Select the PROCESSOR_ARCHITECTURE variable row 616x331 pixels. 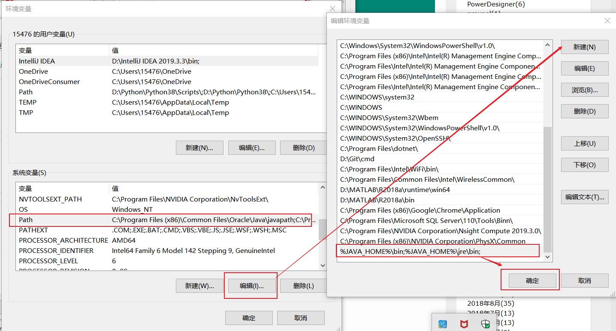tap(167, 241)
